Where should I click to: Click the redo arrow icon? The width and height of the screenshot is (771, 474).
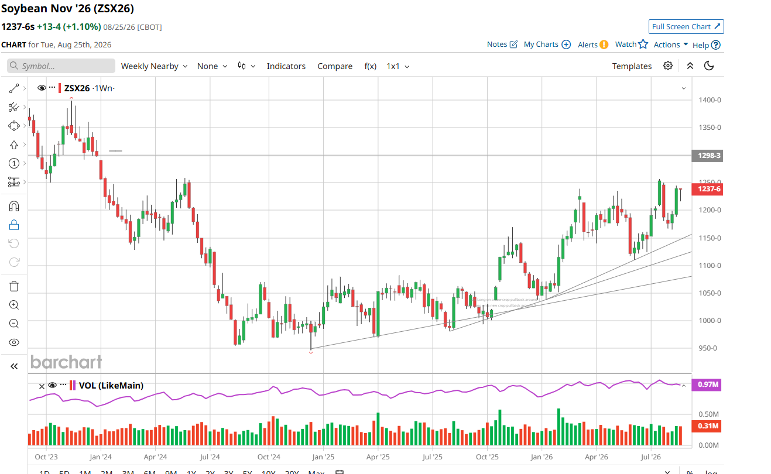(x=14, y=262)
